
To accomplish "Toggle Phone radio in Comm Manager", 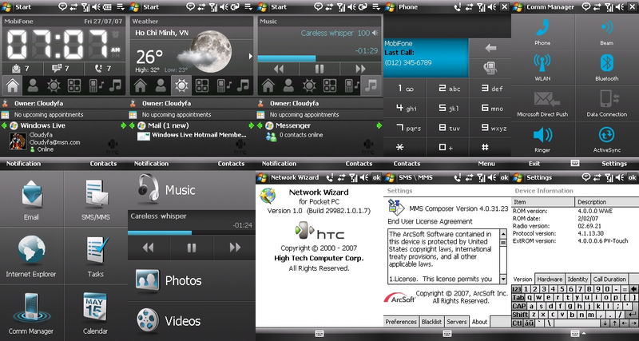I will click(542, 32).
